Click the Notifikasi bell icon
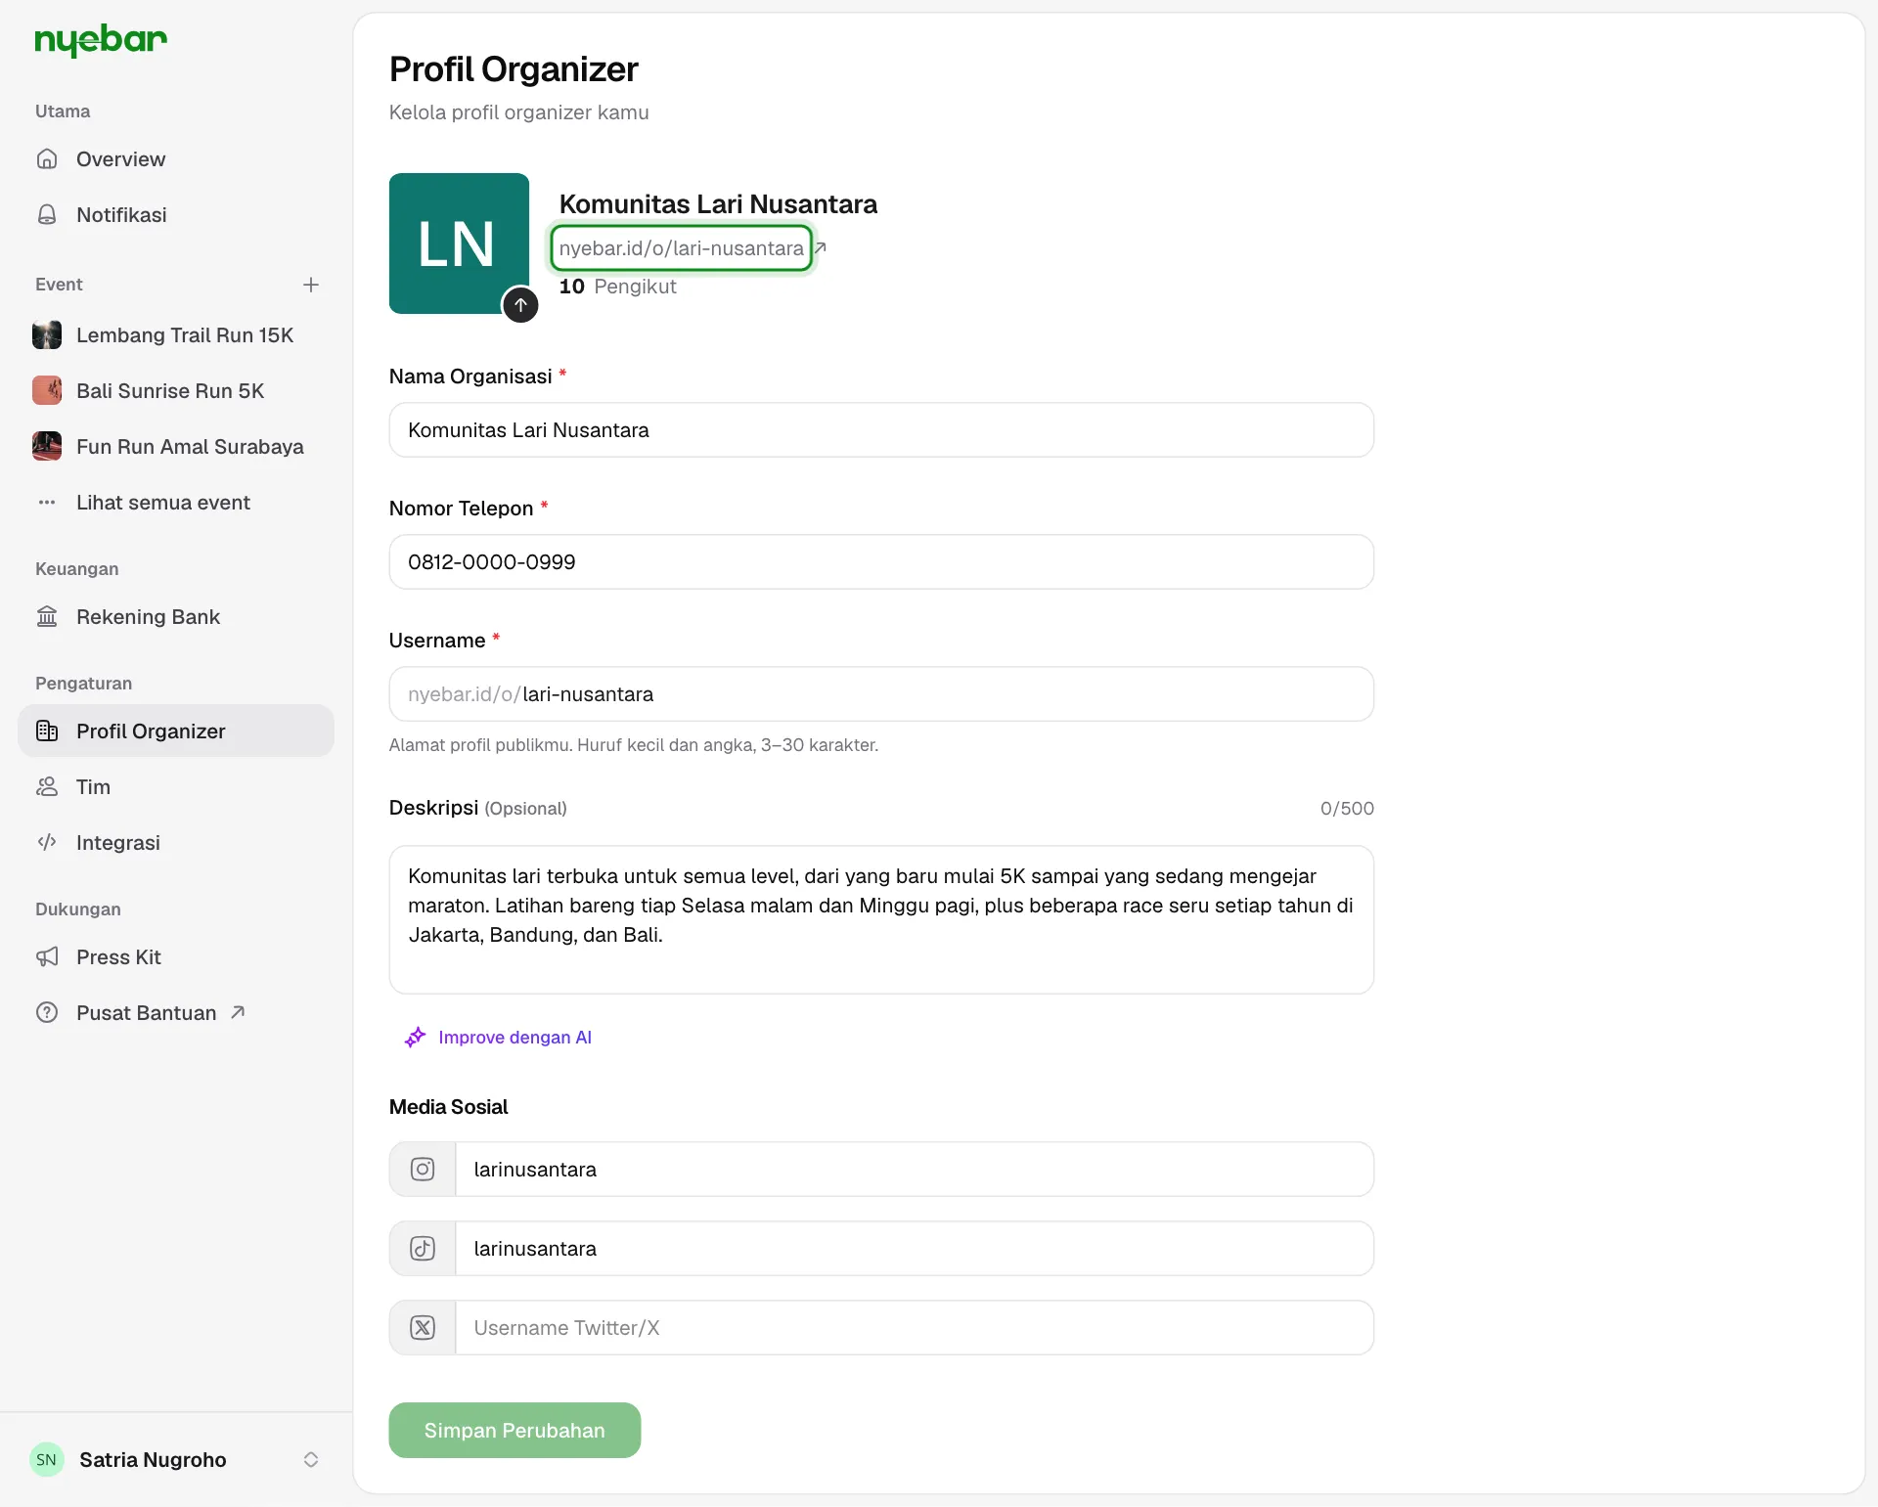Viewport: 1878px width, 1507px height. click(x=47, y=215)
